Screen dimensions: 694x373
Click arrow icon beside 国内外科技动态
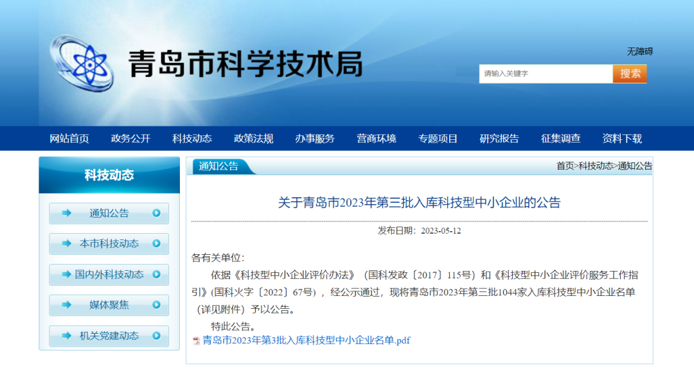tap(66, 274)
